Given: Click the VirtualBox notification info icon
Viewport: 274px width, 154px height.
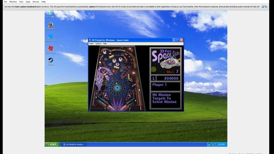Looking at the screenshot, I should (262, 6).
